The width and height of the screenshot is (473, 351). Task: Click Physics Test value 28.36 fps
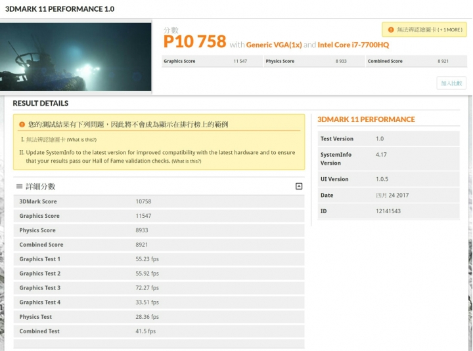pyautogui.click(x=147, y=317)
